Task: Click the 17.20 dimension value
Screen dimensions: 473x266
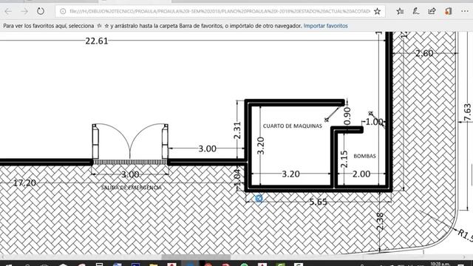Action: [x=24, y=183]
